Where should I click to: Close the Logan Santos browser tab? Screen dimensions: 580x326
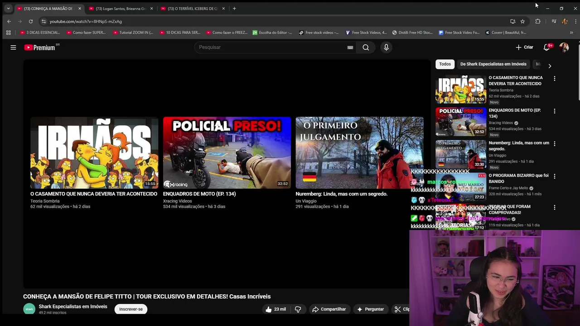151,9
